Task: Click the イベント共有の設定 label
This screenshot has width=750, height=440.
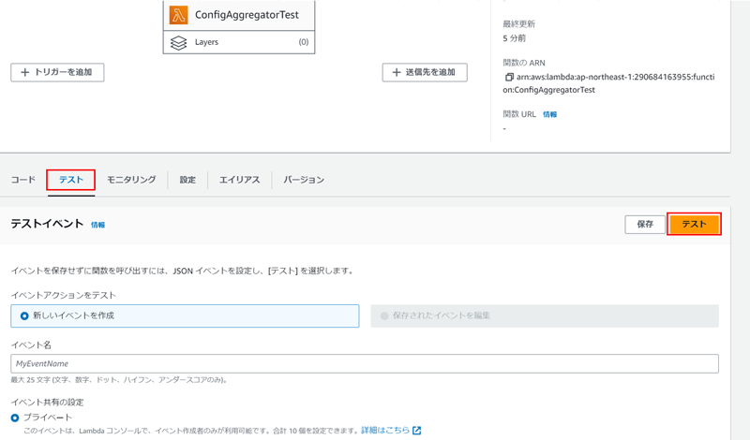Action: (48, 402)
